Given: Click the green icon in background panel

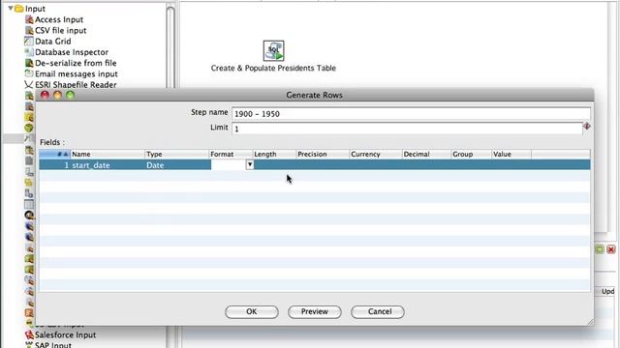Looking at the screenshot, I should (x=600, y=249).
